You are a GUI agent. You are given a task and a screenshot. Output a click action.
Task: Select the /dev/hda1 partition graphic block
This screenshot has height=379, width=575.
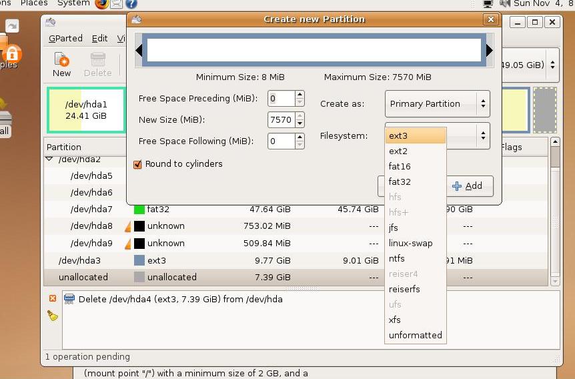86,110
